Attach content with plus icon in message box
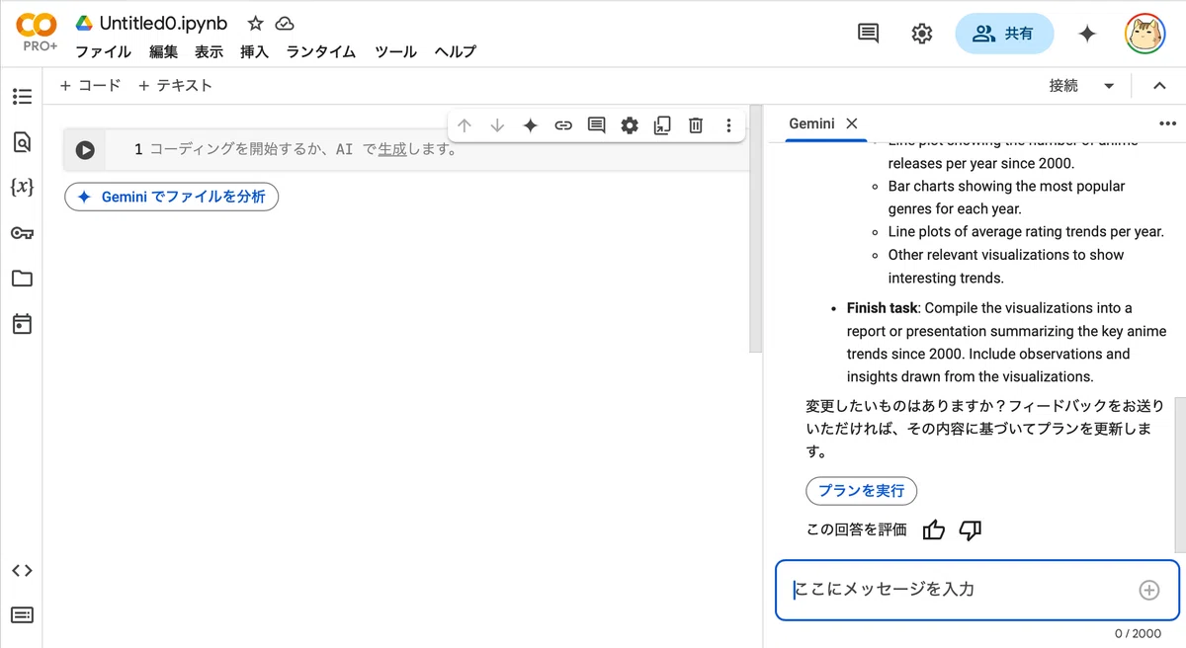Image resolution: width=1186 pixels, height=648 pixels. click(1149, 590)
